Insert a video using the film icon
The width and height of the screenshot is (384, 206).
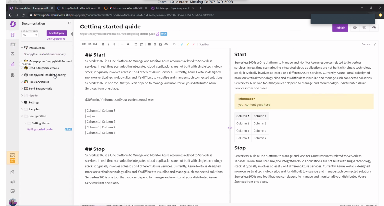pos(160,44)
